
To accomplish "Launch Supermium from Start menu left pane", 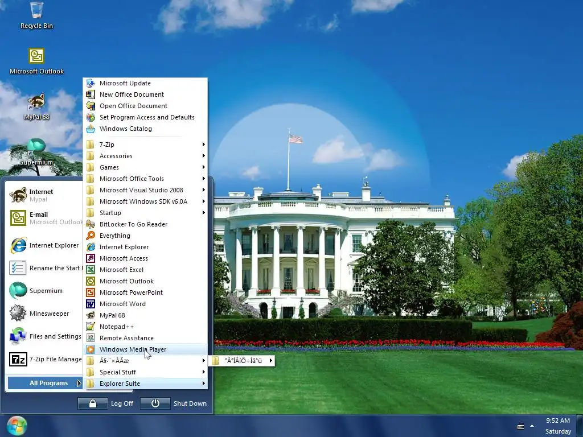I will pos(44,291).
